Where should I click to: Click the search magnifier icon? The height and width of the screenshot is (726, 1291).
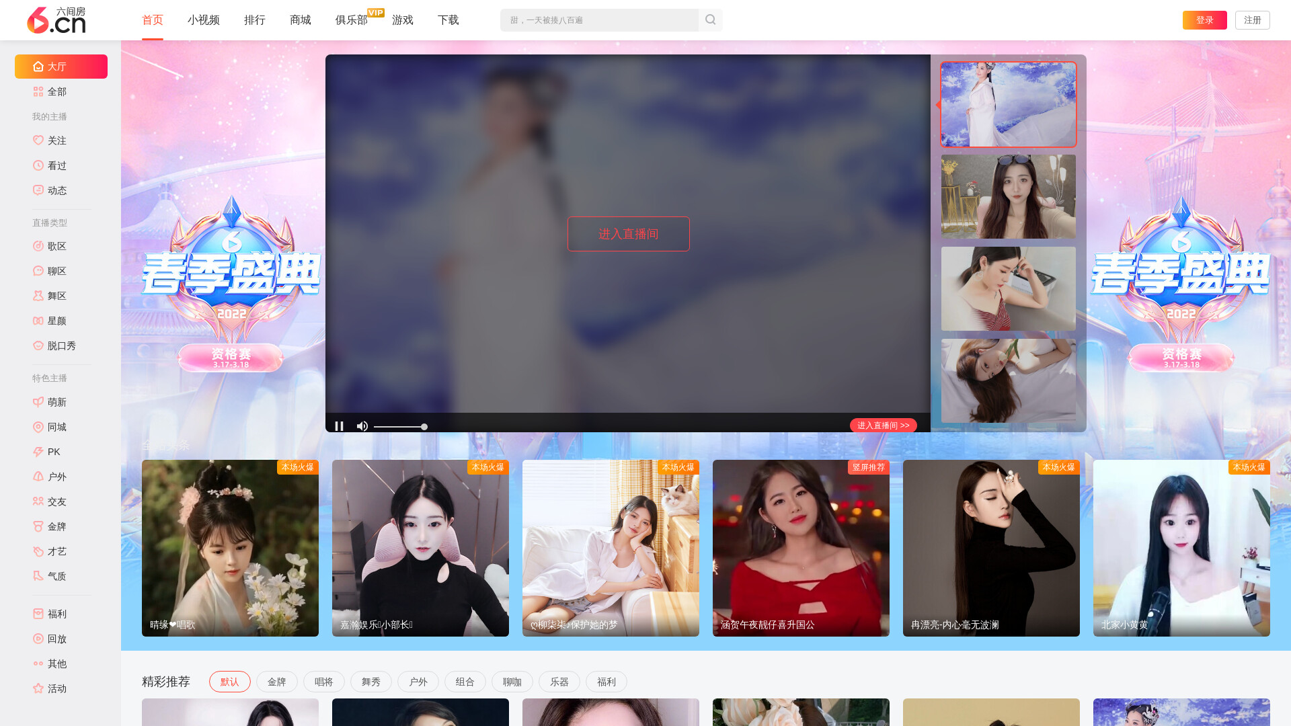pyautogui.click(x=710, y=20)
